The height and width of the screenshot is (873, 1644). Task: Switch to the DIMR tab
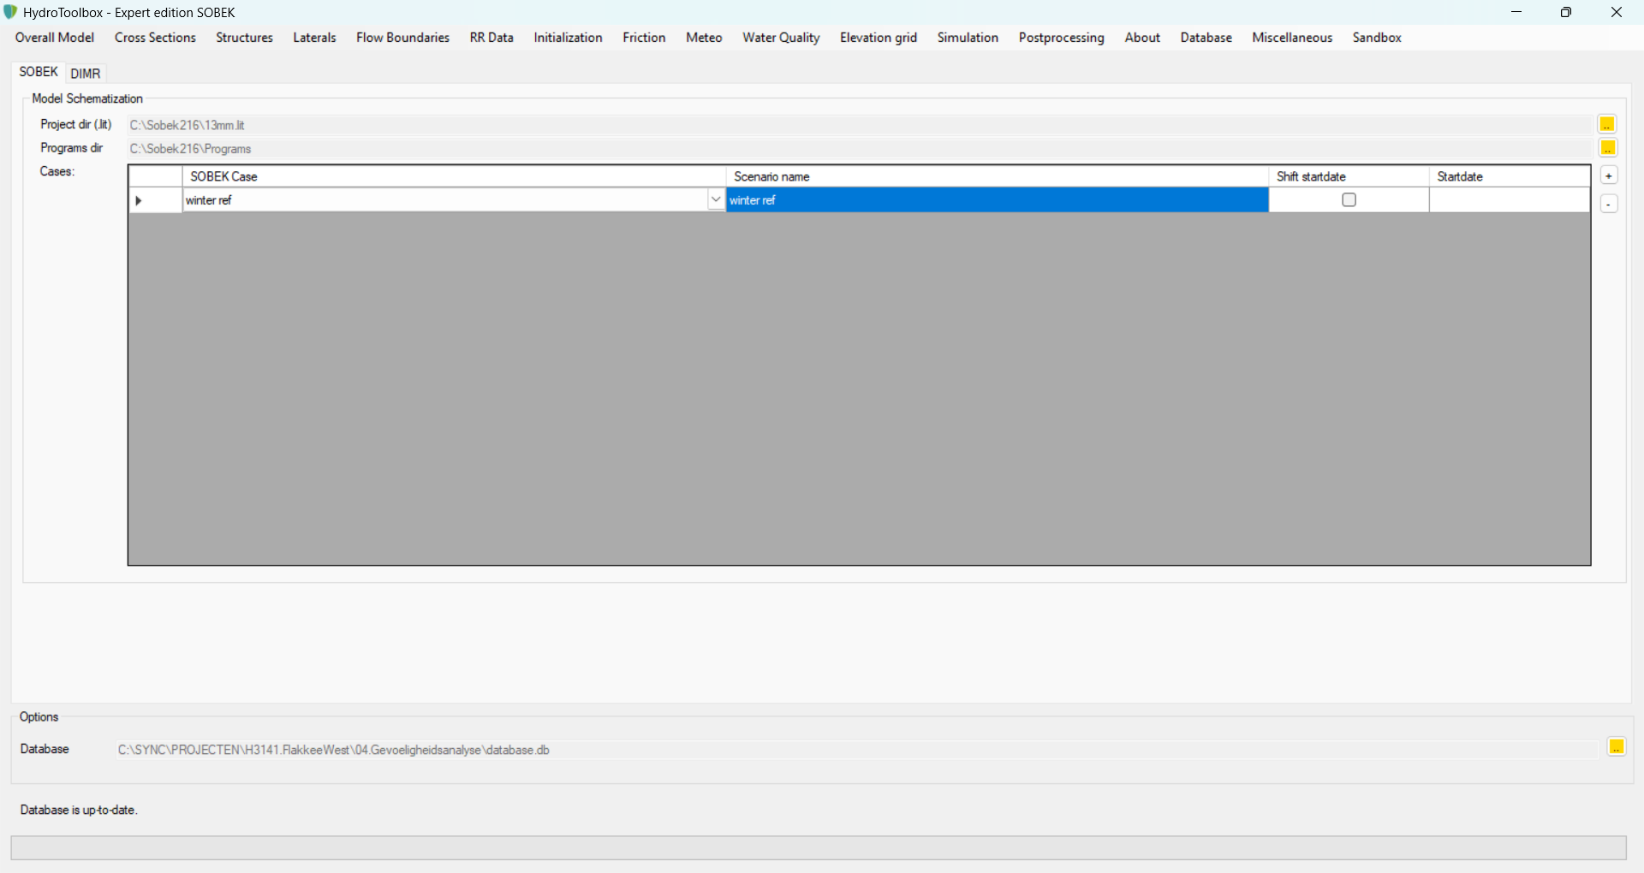point(86,74)
